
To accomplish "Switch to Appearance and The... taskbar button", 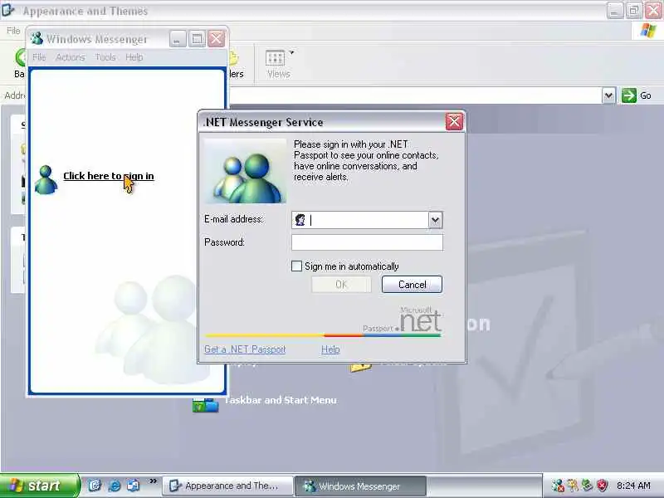I will (x=227, y=486).
